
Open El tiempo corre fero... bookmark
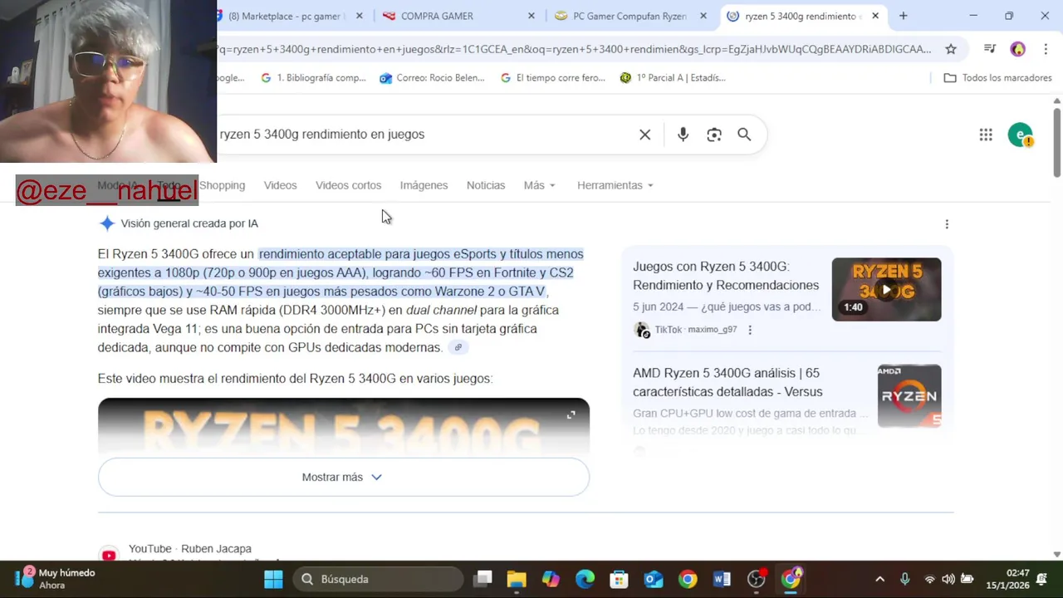[553, 78]
